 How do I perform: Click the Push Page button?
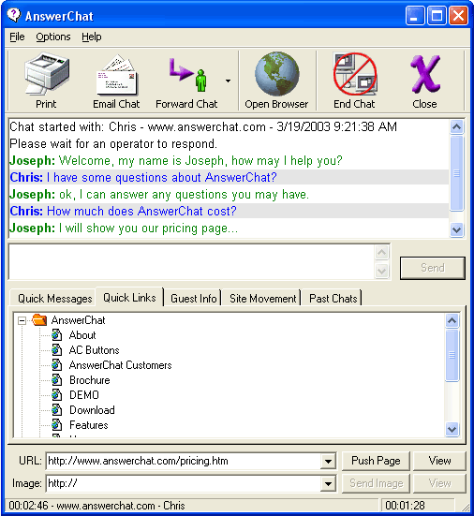[x=376, y=461]
